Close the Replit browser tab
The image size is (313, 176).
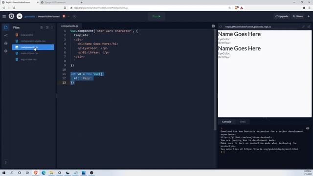point(38,2)
